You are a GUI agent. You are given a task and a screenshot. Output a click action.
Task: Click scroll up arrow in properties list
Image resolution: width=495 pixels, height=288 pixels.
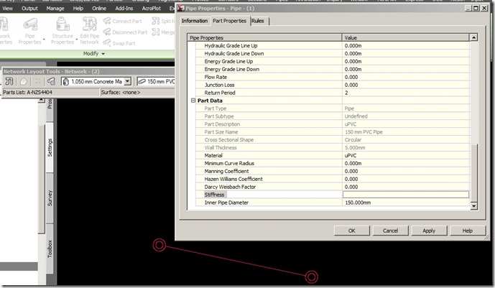pos(473,37)
